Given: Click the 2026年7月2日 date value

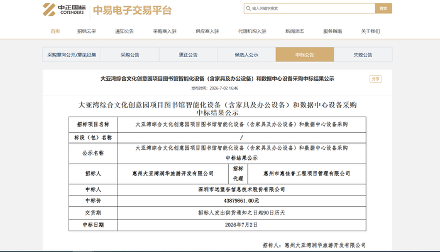Looking at the screenshot, I should tap(241, 225).
